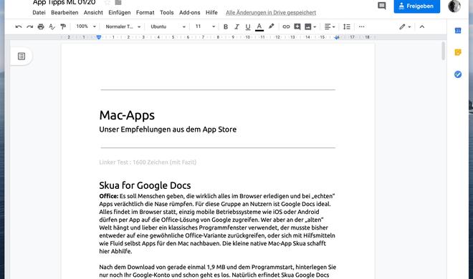Open line spacing options
The width and height of the screenshot is (473, 279).
(347, 26)
